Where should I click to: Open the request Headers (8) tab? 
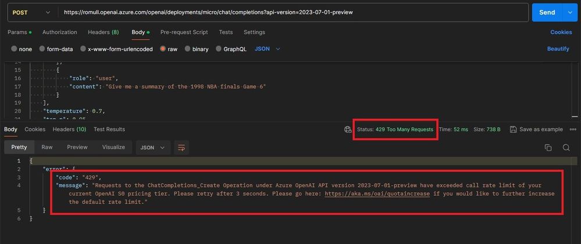coord(103,32)
